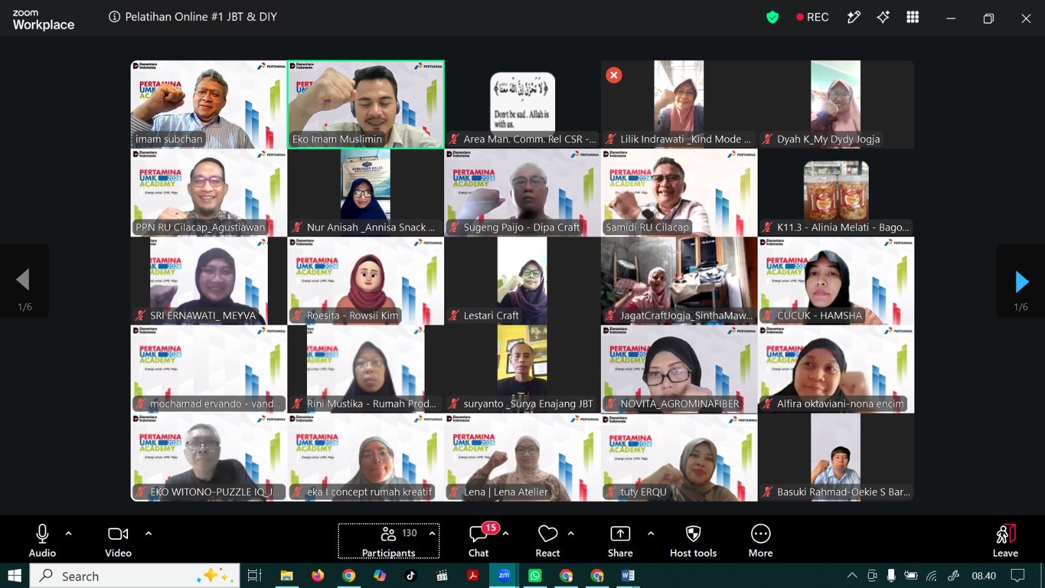Open the More options menu
The height and width of the screenshot is (588, 1045).
[761, 540]
